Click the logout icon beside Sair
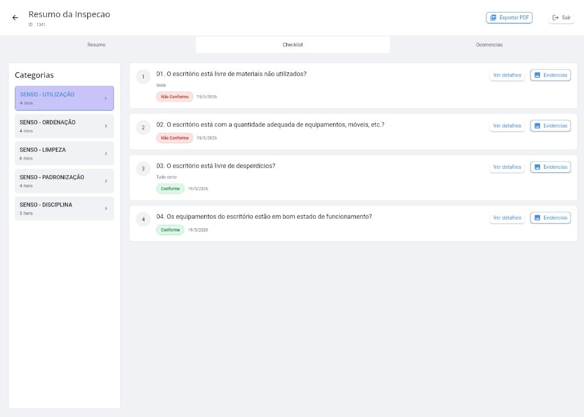 [555, 18]
